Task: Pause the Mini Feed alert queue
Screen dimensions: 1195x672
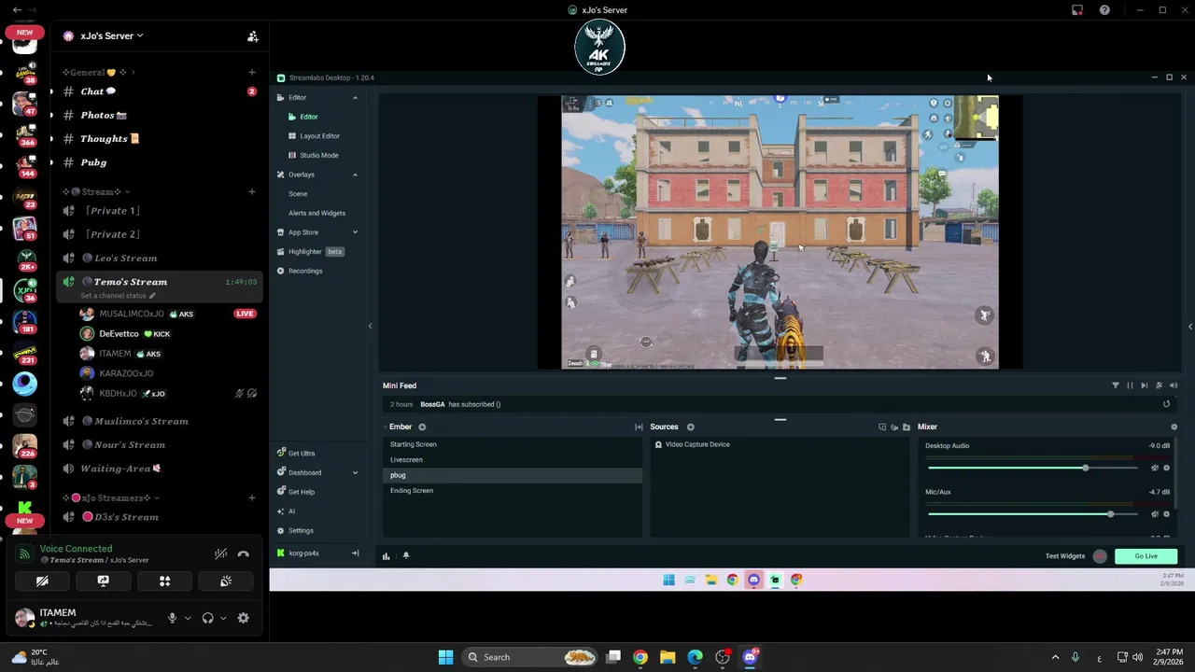Action: pos(1130,385)
